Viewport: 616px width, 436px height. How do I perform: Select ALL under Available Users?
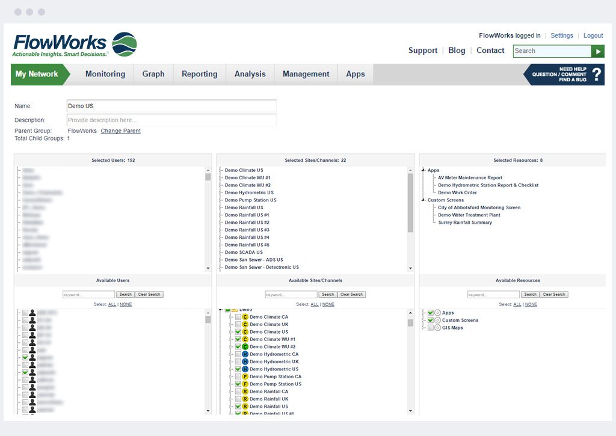112,304
